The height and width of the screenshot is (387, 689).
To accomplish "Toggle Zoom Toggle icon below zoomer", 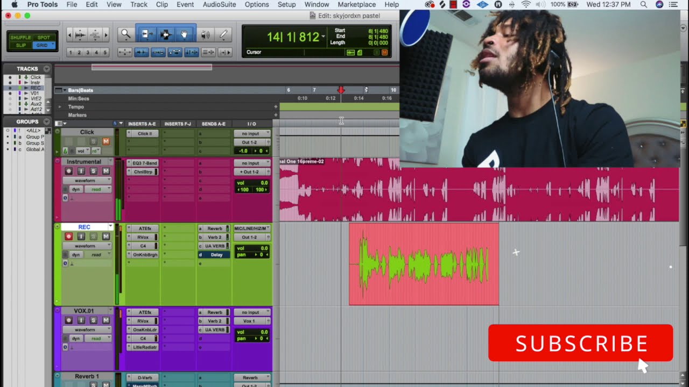I will (124, 52).
